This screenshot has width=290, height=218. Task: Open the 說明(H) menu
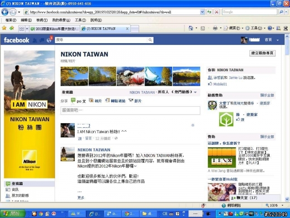pos(96,20)
